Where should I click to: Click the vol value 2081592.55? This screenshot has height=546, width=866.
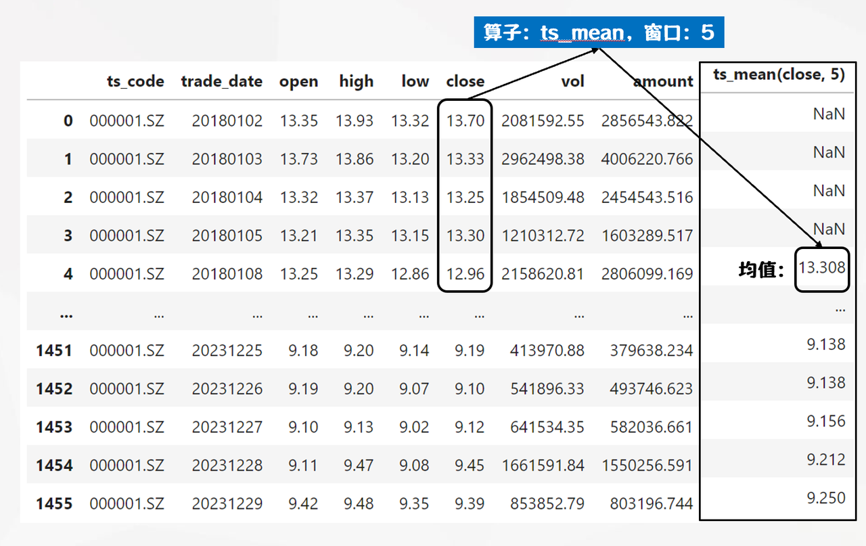point(542,121)
